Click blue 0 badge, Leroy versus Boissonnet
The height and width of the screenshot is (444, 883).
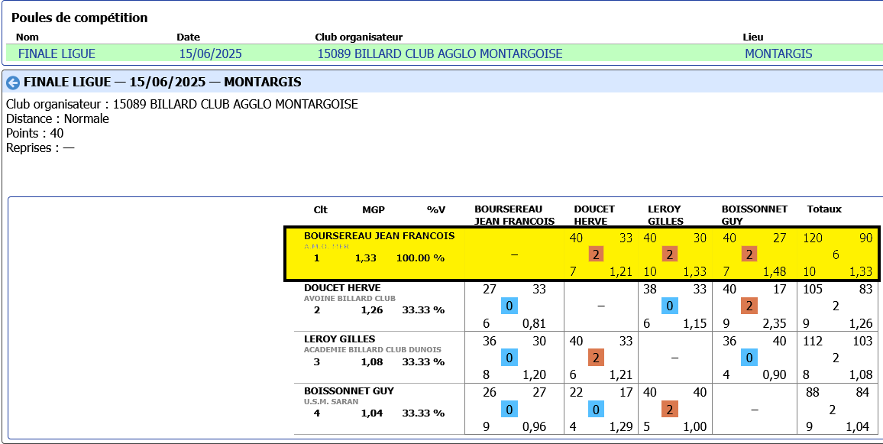[x=749, y=357]
